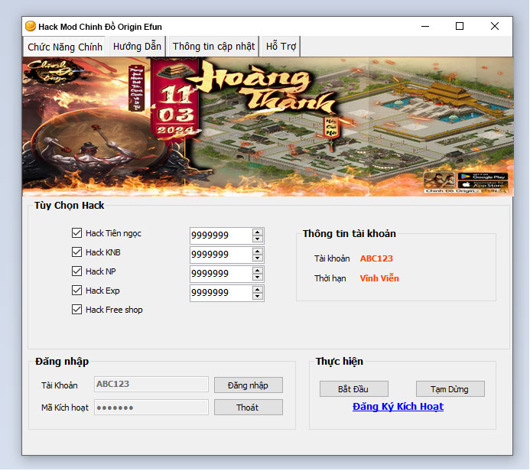Click the Đăng nhập button
The width and height of the screenshot is (530, 471).
pyautogui.click(x=248, y=385)
